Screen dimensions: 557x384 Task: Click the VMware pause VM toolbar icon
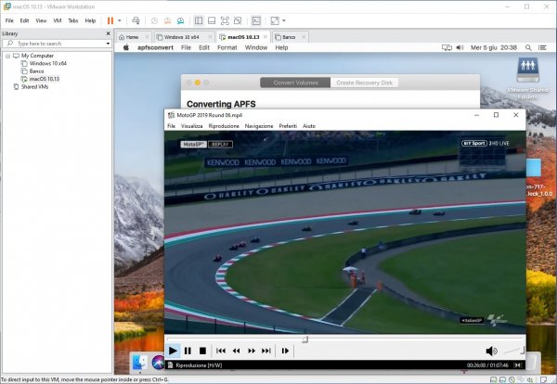[110, 19]
